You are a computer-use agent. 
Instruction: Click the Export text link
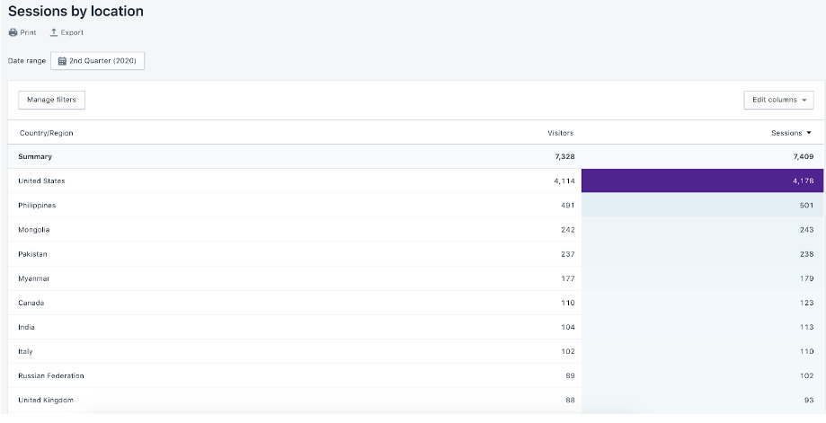pyautogui.click(x=72, y=32)
